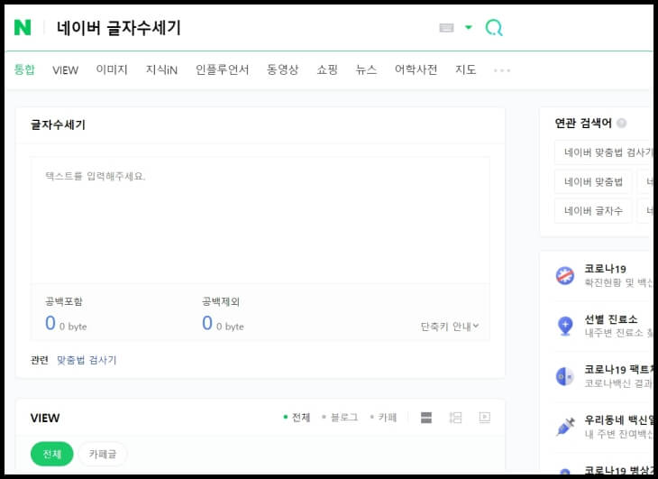Go to the 동영상 tab
This screenshot has height=479, width=658.
(282, 69)
